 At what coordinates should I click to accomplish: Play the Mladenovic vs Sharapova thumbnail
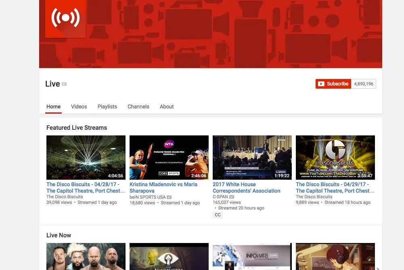(169, 158)
